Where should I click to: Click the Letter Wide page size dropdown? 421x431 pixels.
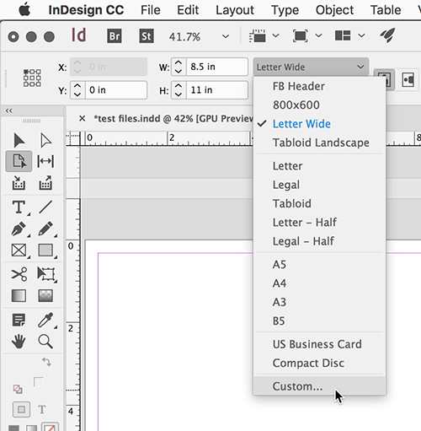click(x=311, y=67)
